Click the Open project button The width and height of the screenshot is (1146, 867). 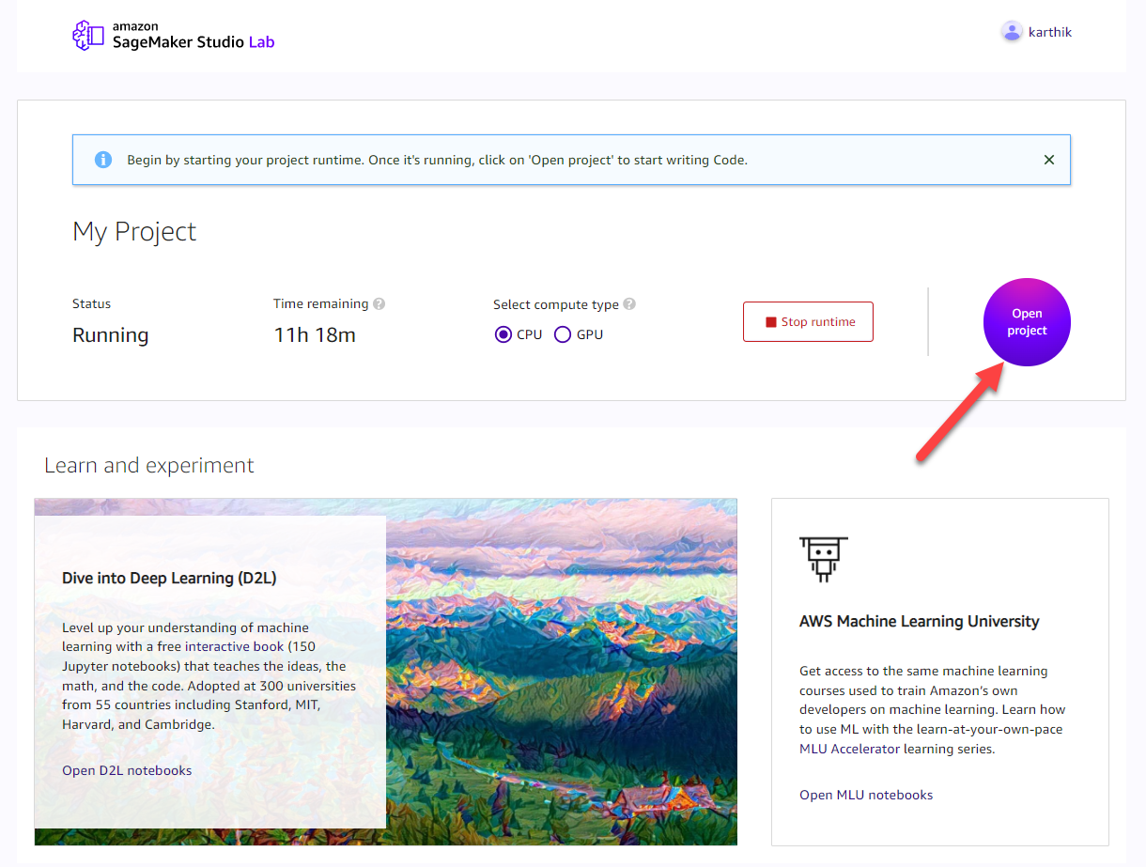1027,322
